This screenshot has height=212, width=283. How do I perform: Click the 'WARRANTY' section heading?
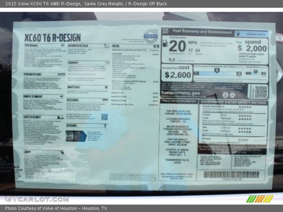coord(73,63)
